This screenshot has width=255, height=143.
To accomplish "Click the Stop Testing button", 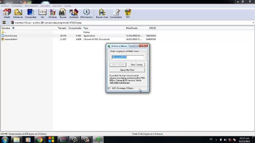I will coord(136,65).
